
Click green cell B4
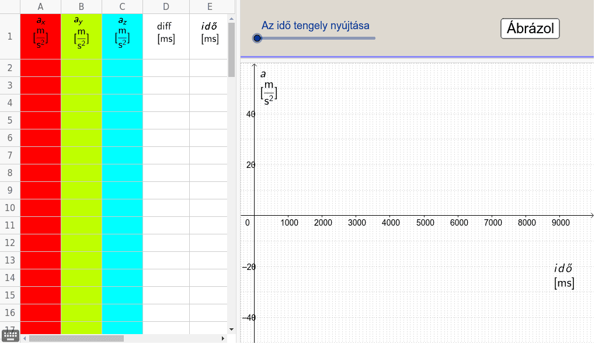click(x=81, y=103)
